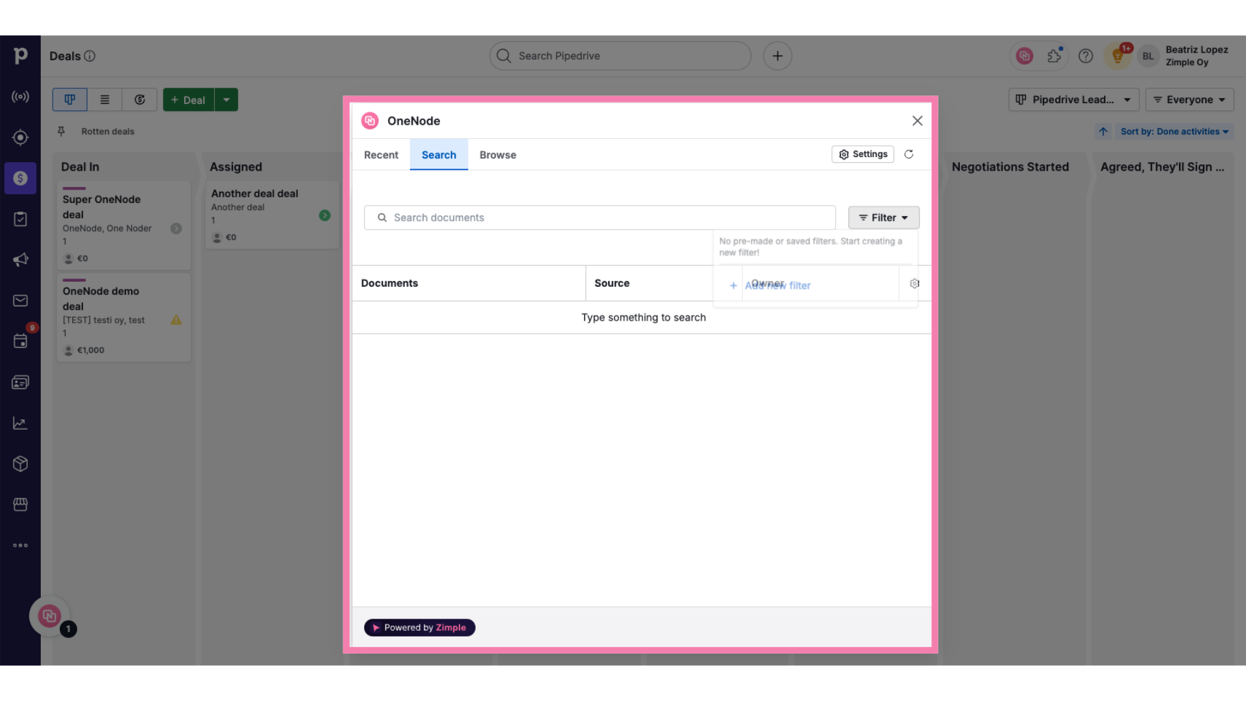1246x701 pixels.
Task: Click the Pipedrive logo in sidebar
Action: (x=21, y=55)
